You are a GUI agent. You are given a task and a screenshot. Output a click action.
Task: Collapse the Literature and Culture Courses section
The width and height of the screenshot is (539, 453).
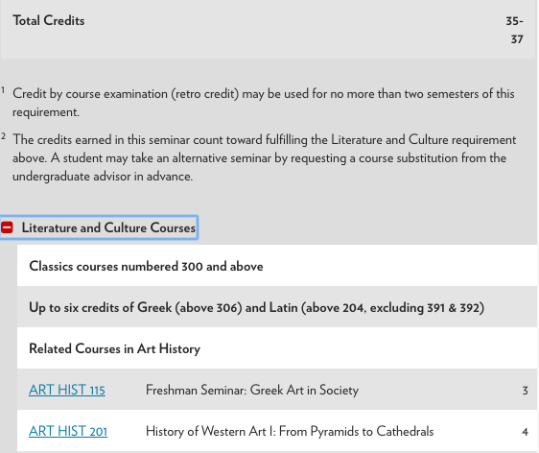pos(99,227)
